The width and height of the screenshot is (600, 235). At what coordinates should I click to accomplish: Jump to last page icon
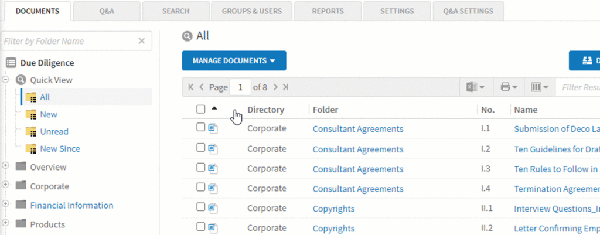285,87
